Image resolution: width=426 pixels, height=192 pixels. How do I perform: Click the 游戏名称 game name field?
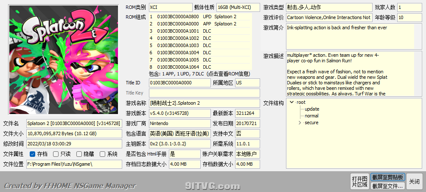tap(205, 103)
